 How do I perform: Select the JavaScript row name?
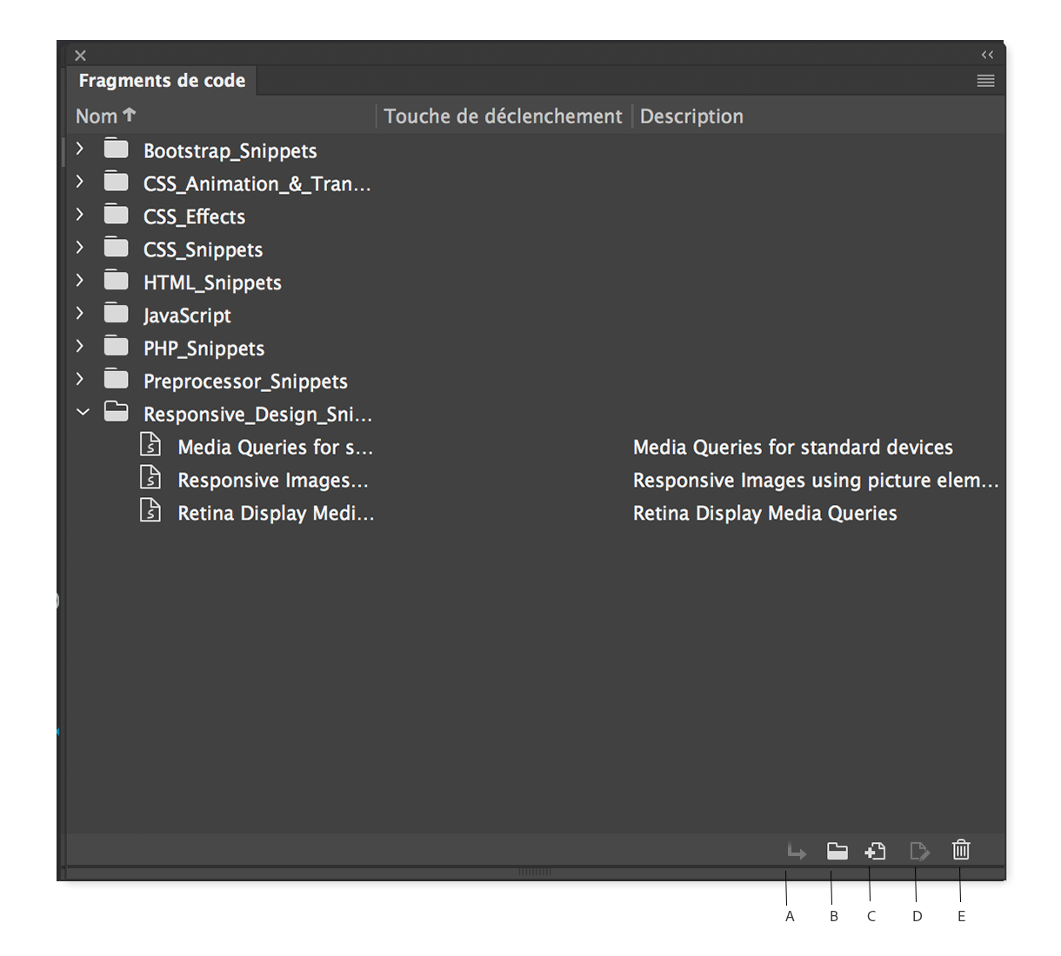tap(187, 316)
